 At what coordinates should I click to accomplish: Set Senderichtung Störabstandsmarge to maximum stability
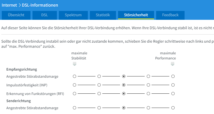pos(75,108)
